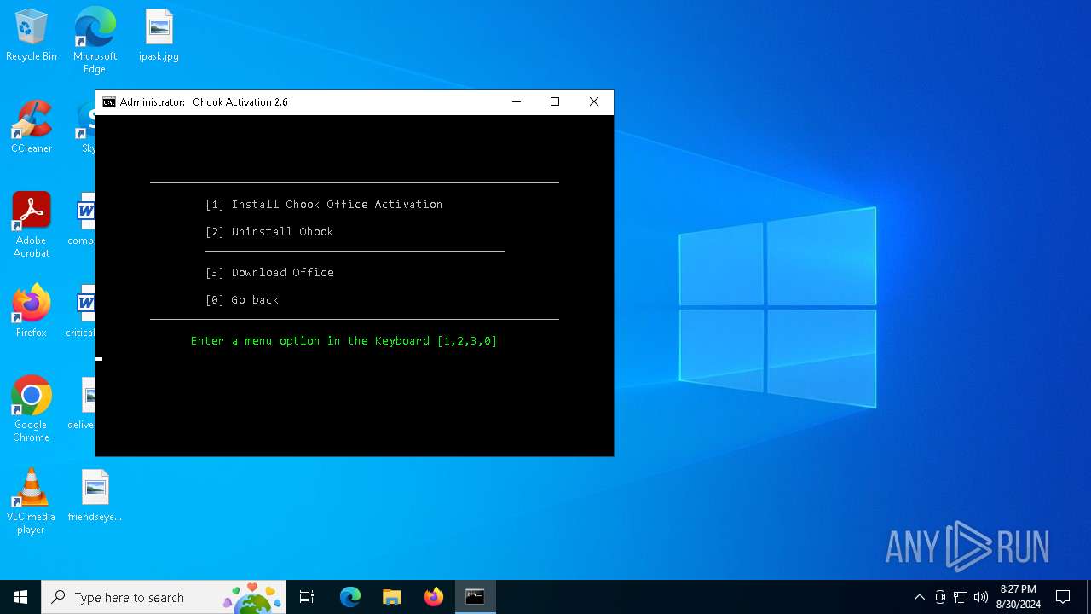The image size is (1091, 614).
Task: Open the volume control tray icon
Action: (981, 597)
